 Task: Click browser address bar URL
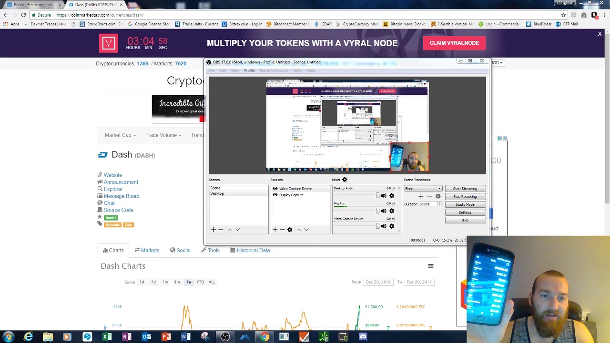(x=100, y=15)
